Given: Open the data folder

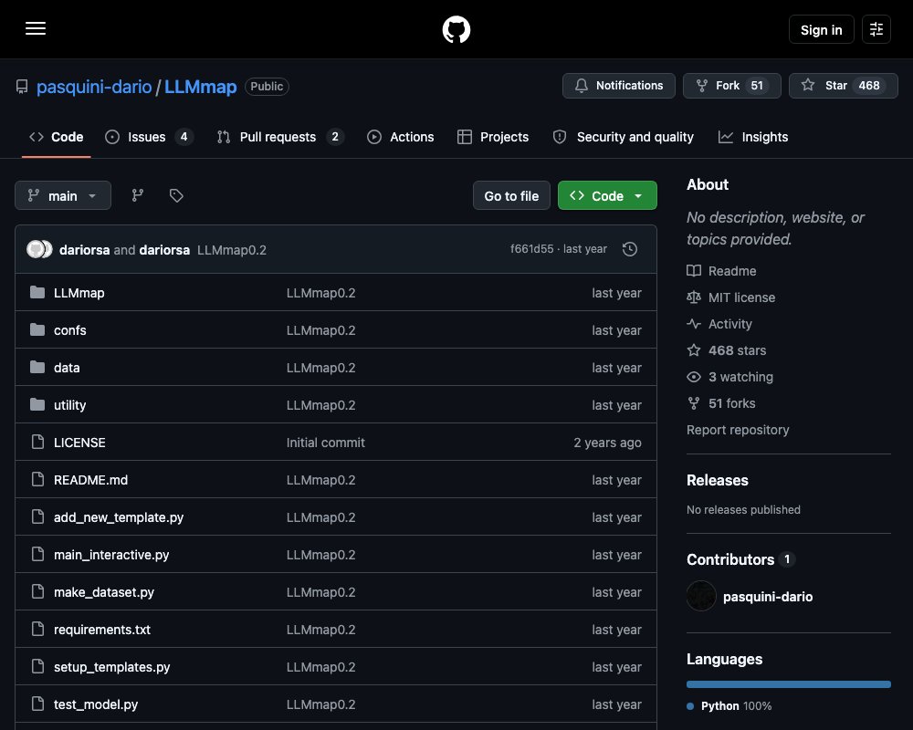Looking at the screenshot, I should [67, 368].
